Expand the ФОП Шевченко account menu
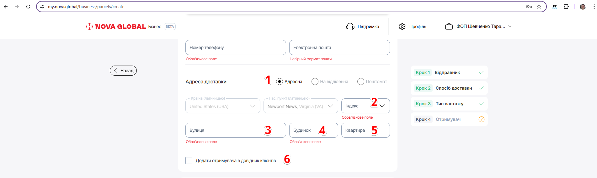The image size is (597, 178). point(510,27)
